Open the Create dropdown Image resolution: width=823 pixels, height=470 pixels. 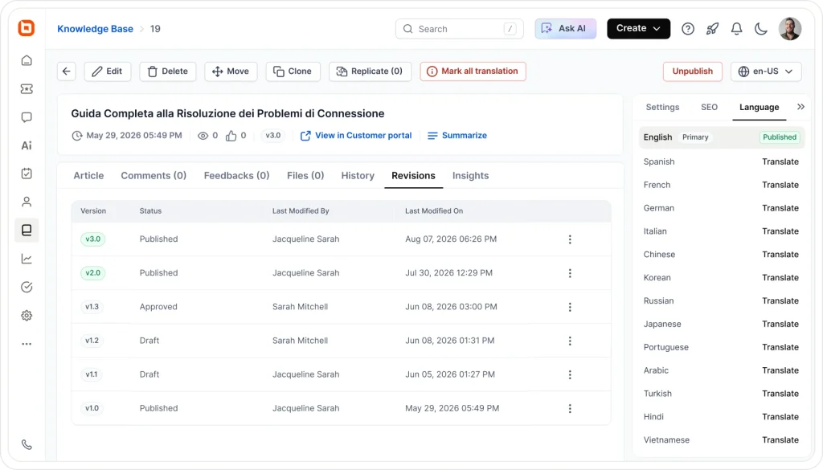(638, 28)
